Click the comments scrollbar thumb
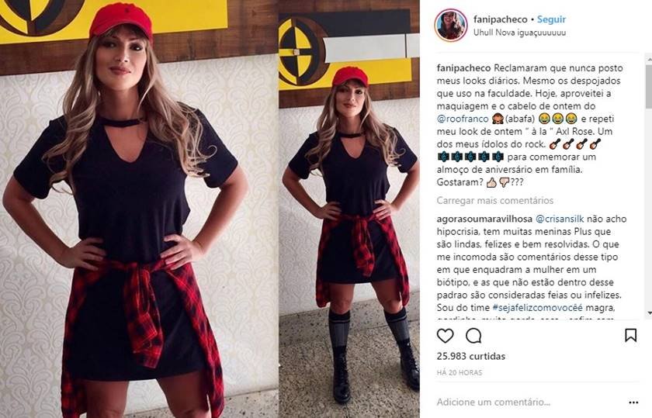 pyautogui.click(x=649, y=86)
